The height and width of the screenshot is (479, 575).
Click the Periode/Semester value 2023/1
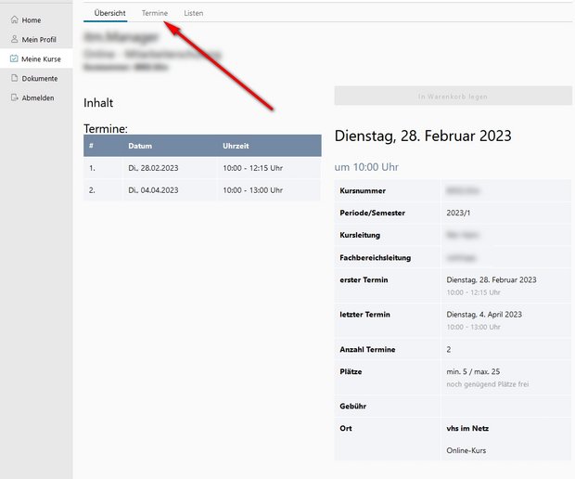pos(458,213)
